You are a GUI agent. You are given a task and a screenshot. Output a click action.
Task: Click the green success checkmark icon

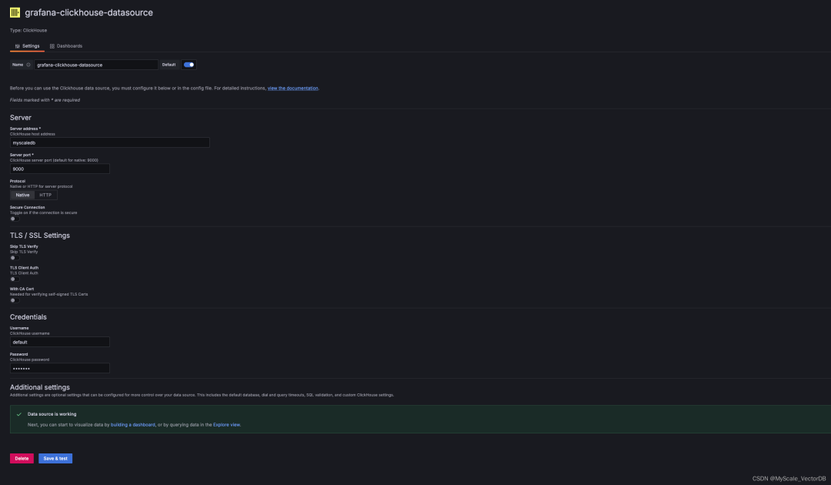point(19,414)
